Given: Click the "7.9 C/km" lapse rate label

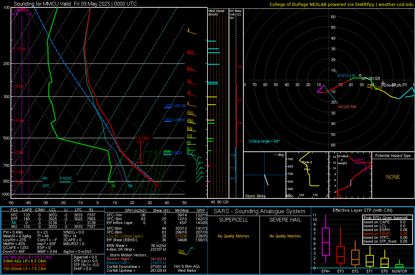Looking at the screenshot, I should (142, 138).
